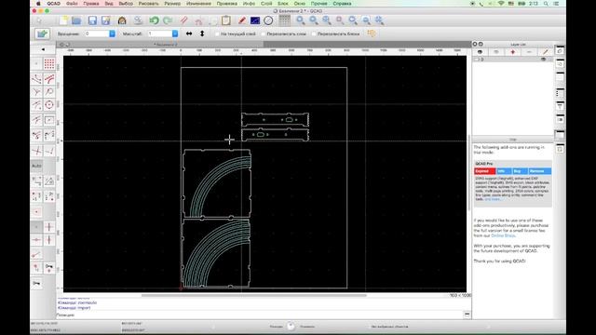596x335 pixels.
Task: Open the Spotlight search icon in menu bar
Action: click(x=546, y=4)
